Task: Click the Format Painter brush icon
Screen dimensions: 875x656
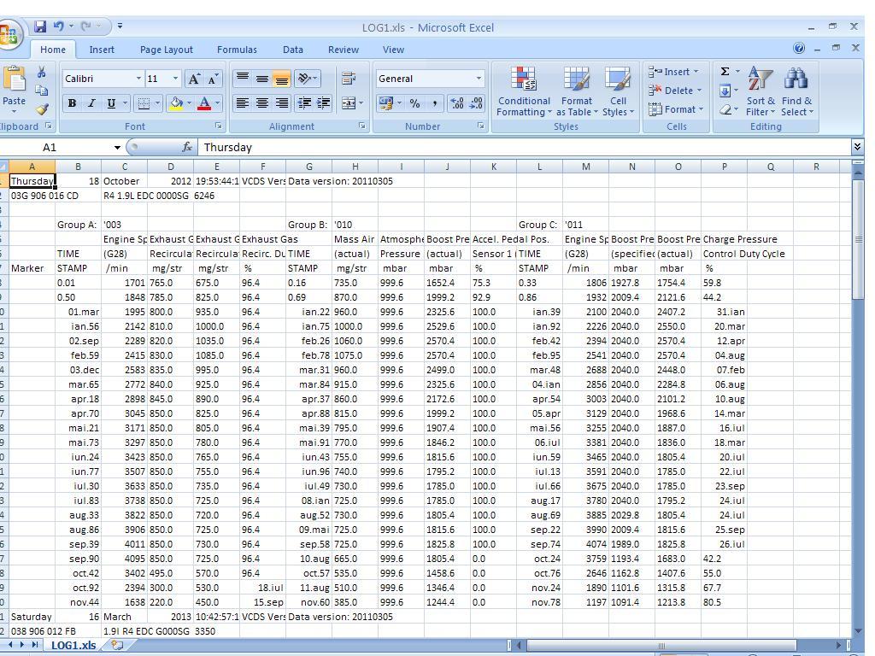Action: (41, 109)
